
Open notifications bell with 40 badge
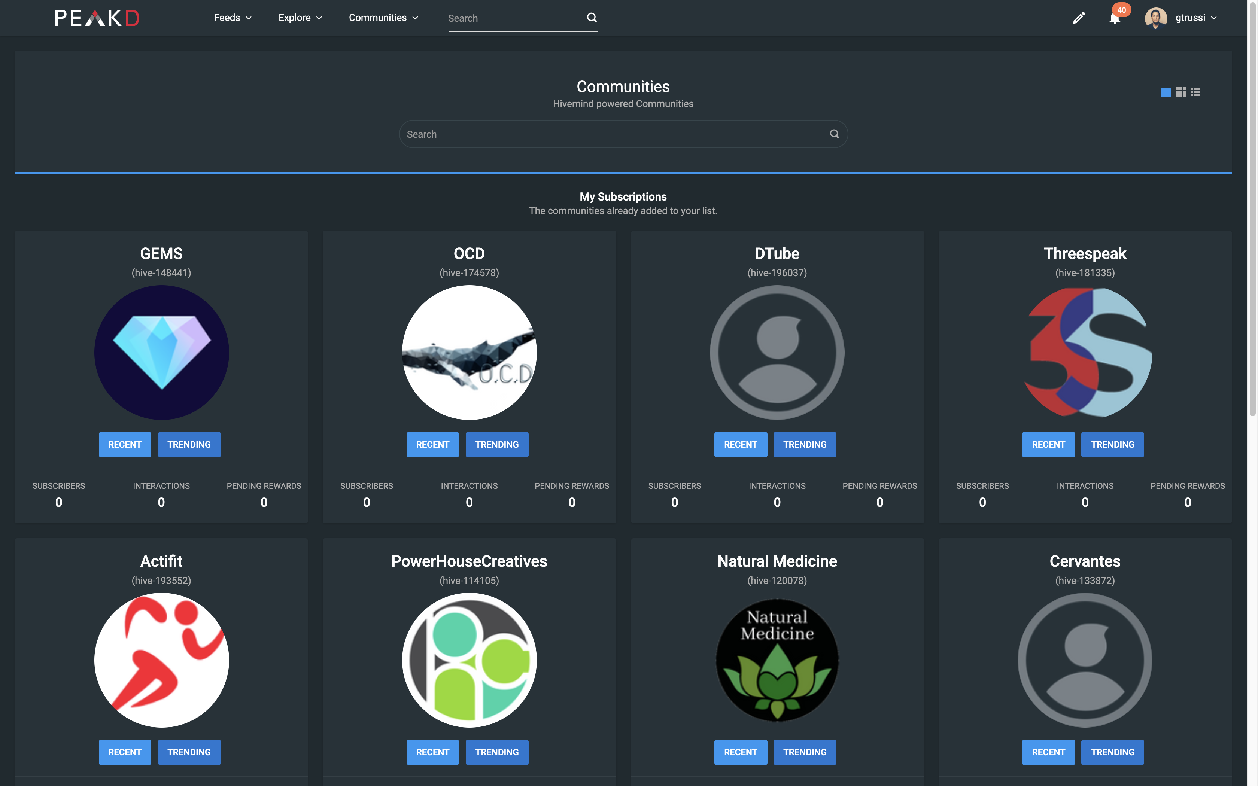tap(1115, 18)
